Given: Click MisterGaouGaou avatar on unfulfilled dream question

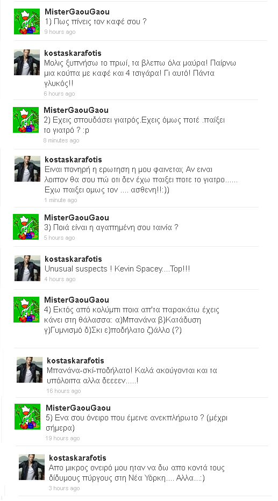Looking at the screenshot, I should pyautogui.click(x=27, y=416).
